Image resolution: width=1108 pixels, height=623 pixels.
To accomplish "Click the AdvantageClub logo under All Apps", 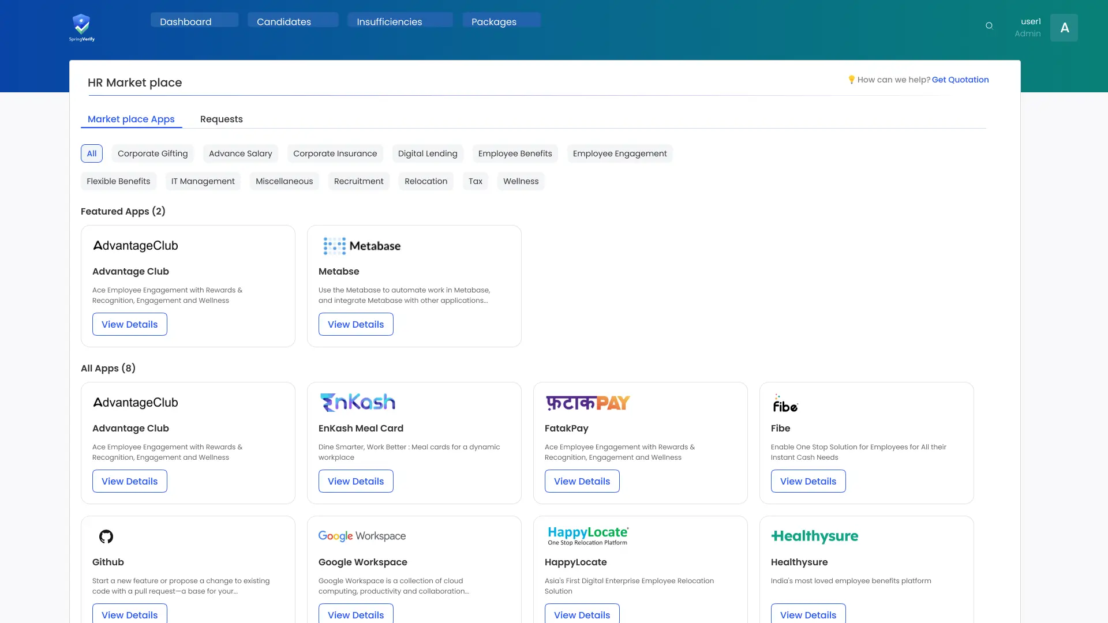I will [136, 403].
